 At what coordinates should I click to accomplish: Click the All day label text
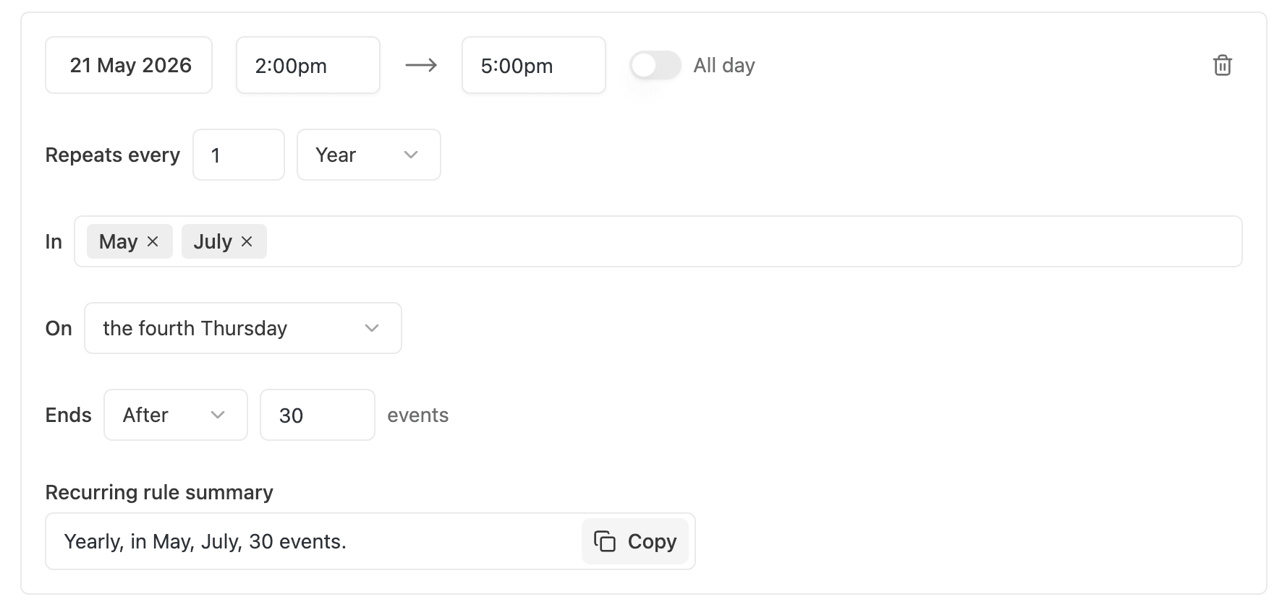pyautogui.click(x=723, y=65)
